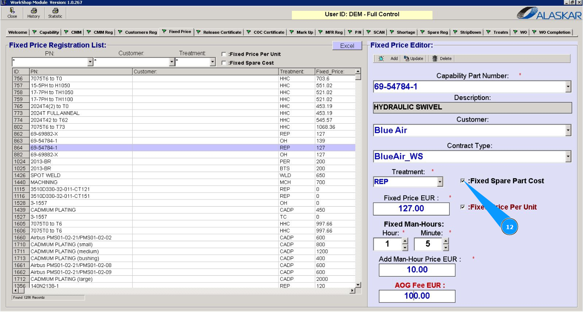Click the AOG Fee EUR field

pyautogui.click(x=417, y=296)
